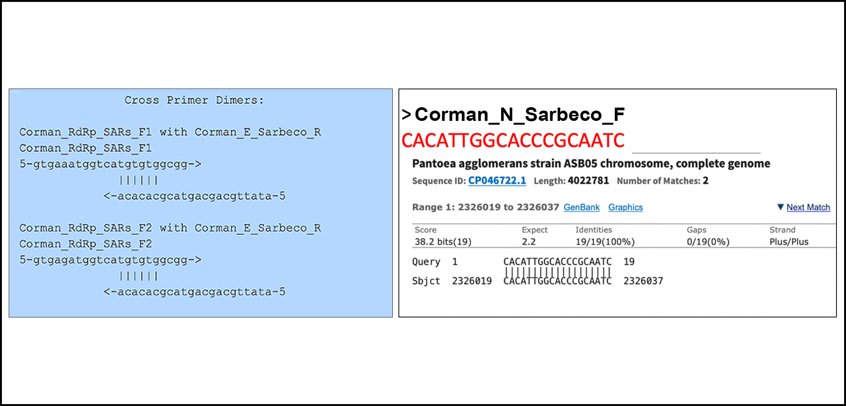Click the Identities column header
846x406 pixels.
click(594, 230)
